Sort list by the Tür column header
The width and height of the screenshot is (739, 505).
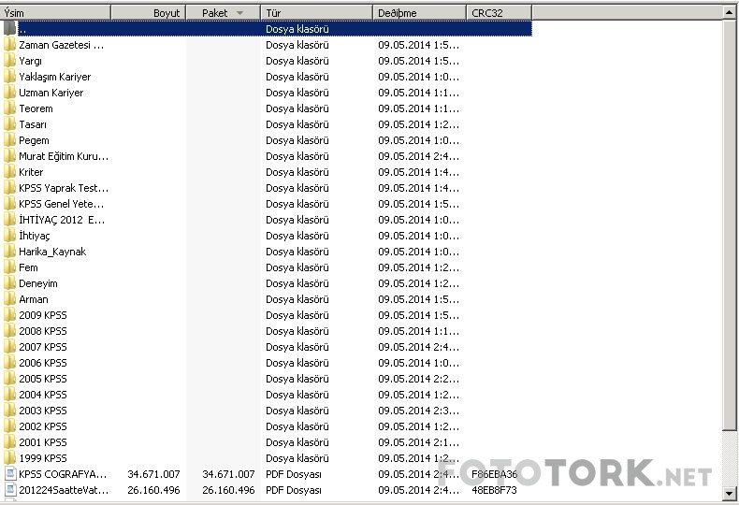point(316,13)
